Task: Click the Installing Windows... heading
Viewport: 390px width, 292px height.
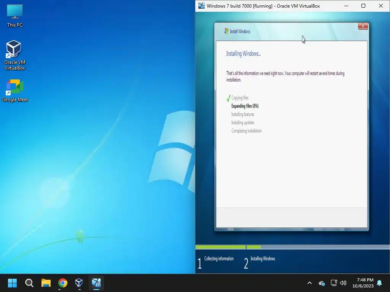Action: pos(243,54)
